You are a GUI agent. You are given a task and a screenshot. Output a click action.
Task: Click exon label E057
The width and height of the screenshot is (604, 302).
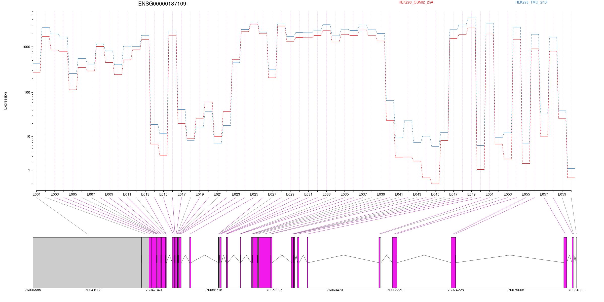point(544,194)
